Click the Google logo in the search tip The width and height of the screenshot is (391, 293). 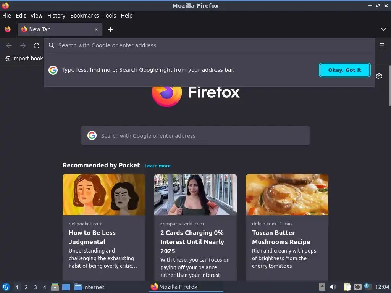[53, 70]
